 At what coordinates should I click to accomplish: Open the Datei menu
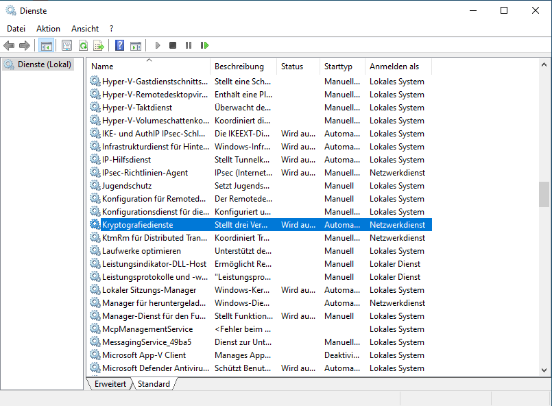[x=16, y=29]
